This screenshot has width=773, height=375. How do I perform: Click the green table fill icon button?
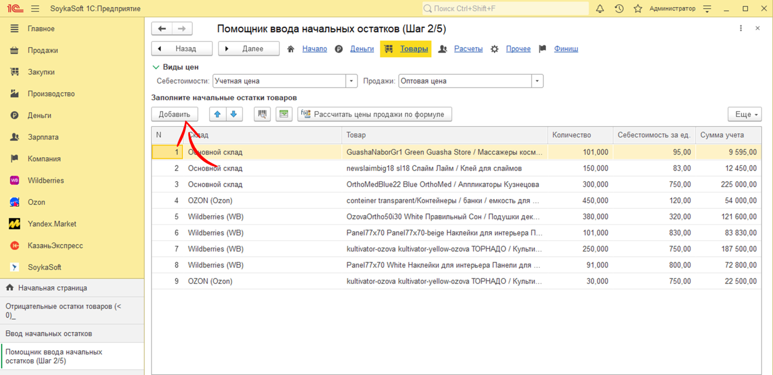(284, 114)
